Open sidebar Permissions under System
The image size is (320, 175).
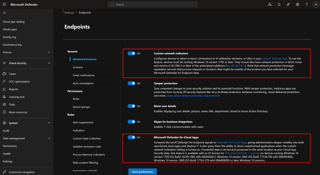(x=10, y=146)
